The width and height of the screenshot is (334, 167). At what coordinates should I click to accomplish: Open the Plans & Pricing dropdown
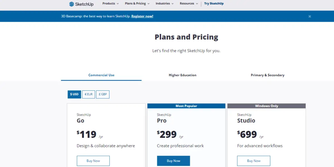(x=137, y=4)
